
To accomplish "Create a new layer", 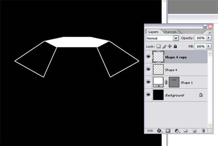I will tap(194, 130).
